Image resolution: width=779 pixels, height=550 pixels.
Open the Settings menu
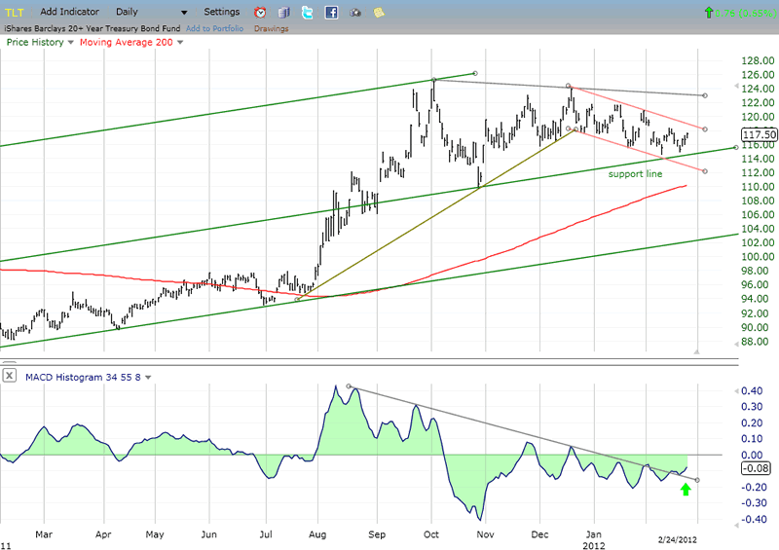222,12
